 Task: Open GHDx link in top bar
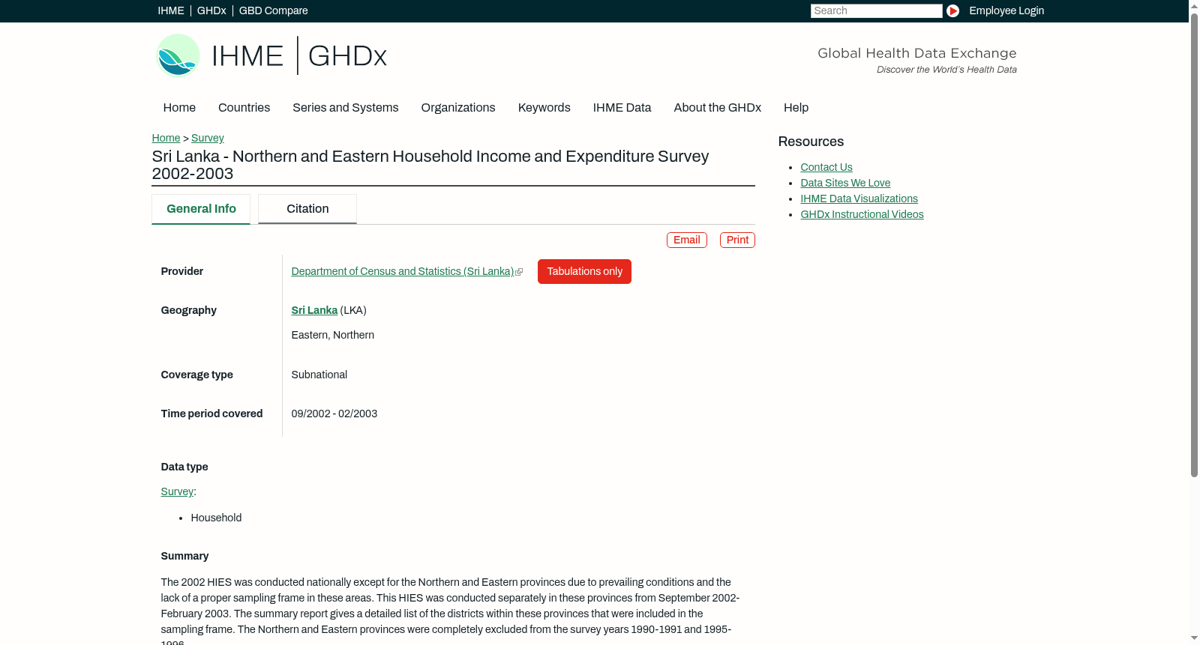(211, 10)
